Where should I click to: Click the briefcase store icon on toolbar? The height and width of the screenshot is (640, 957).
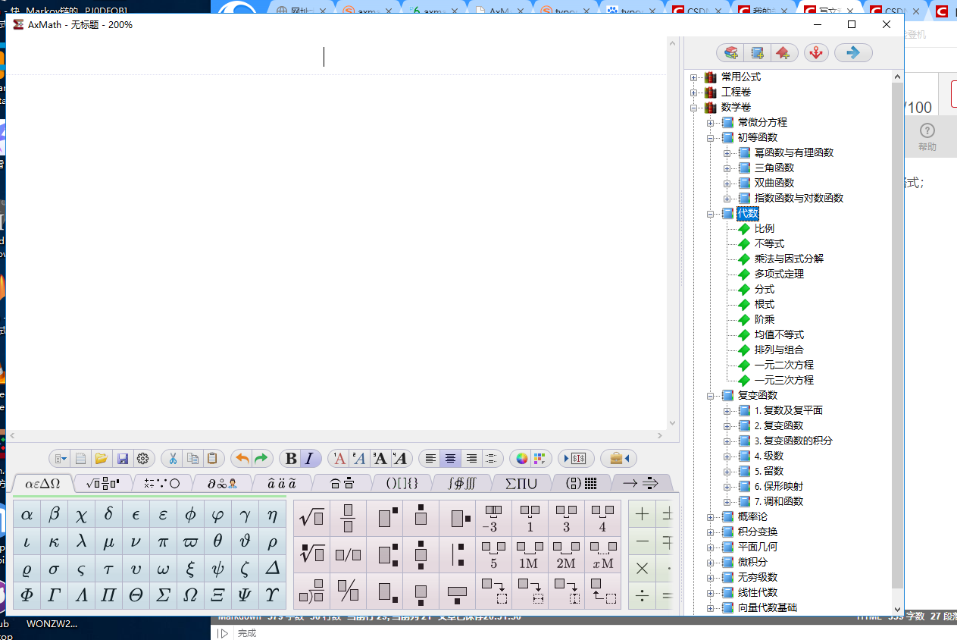(615, 458)
